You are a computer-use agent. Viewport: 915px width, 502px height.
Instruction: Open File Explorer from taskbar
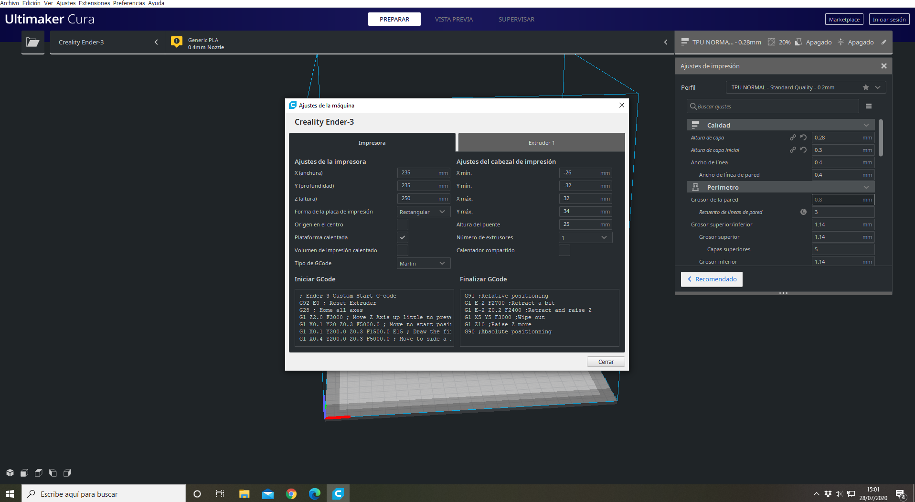tap(245, 493)
